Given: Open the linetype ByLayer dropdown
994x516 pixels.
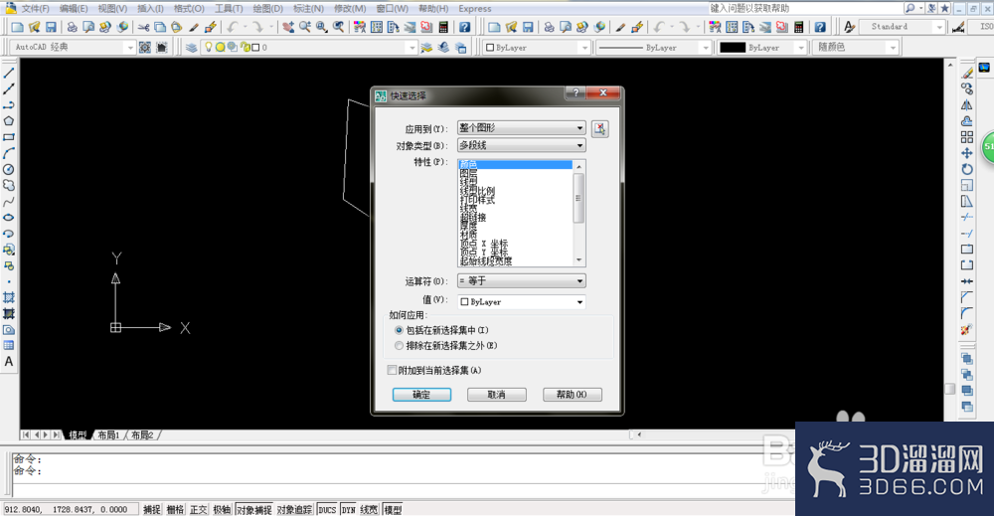Looking at the screenshot, I should click(x=654, y=47).
